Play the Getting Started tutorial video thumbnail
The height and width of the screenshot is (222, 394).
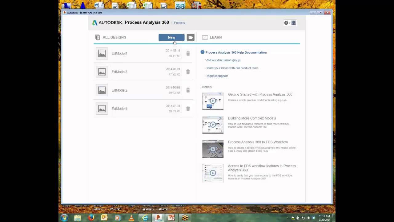coord(213,101)
